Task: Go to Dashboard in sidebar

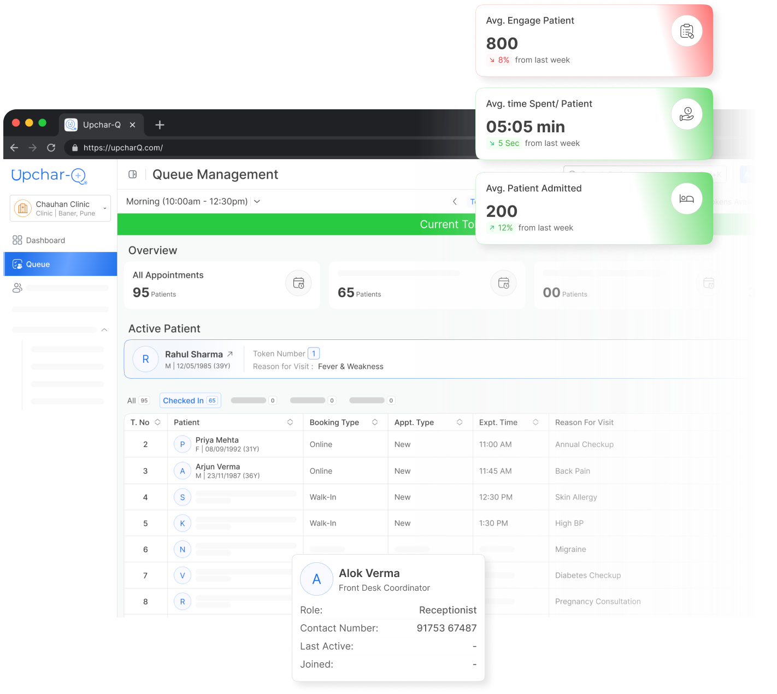Action: 45,240
